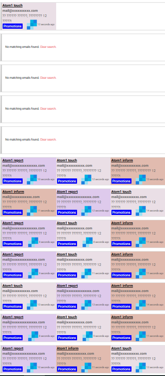Click '14 seconds ago' on the Atom1 inform card
Viewport: 165px width, 376px height.
tap(155, 305)
